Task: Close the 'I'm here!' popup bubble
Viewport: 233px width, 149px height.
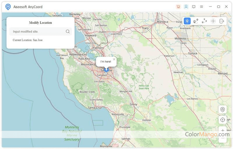Action: tap(114, 59)
